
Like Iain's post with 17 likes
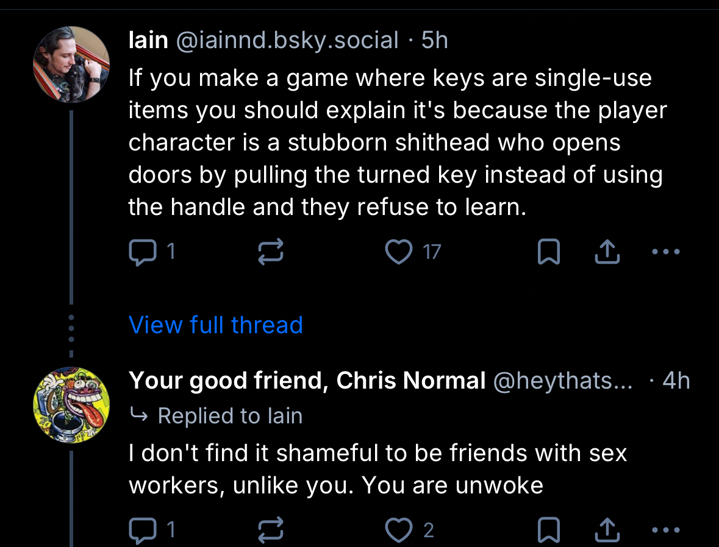click(x=399, y=252)
